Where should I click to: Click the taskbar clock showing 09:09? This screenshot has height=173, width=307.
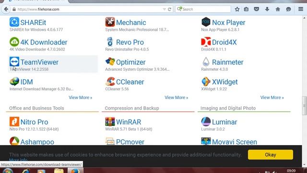click(x=291, y=171)
